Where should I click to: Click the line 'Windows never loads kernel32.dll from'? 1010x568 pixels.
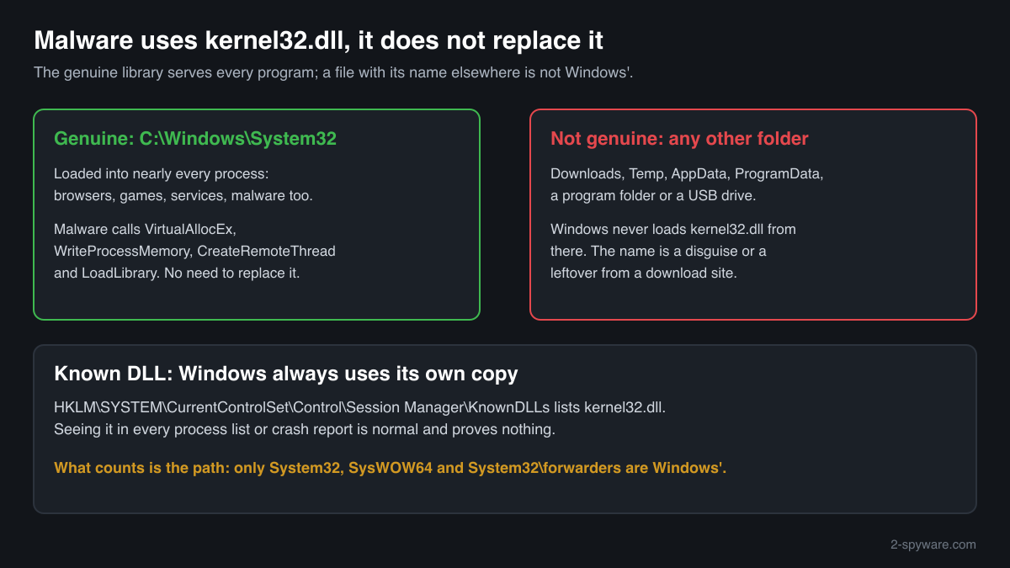pos(673,229)
